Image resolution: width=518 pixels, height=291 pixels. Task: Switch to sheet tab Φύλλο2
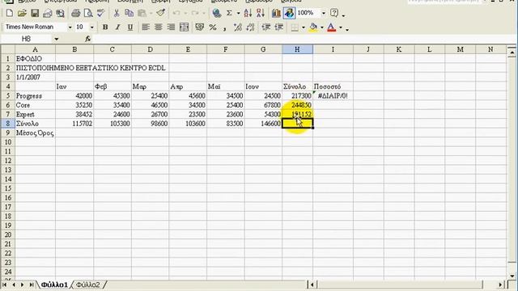88,285
